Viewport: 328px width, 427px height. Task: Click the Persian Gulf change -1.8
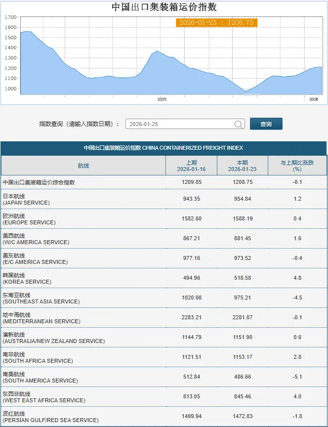point(297,417)
